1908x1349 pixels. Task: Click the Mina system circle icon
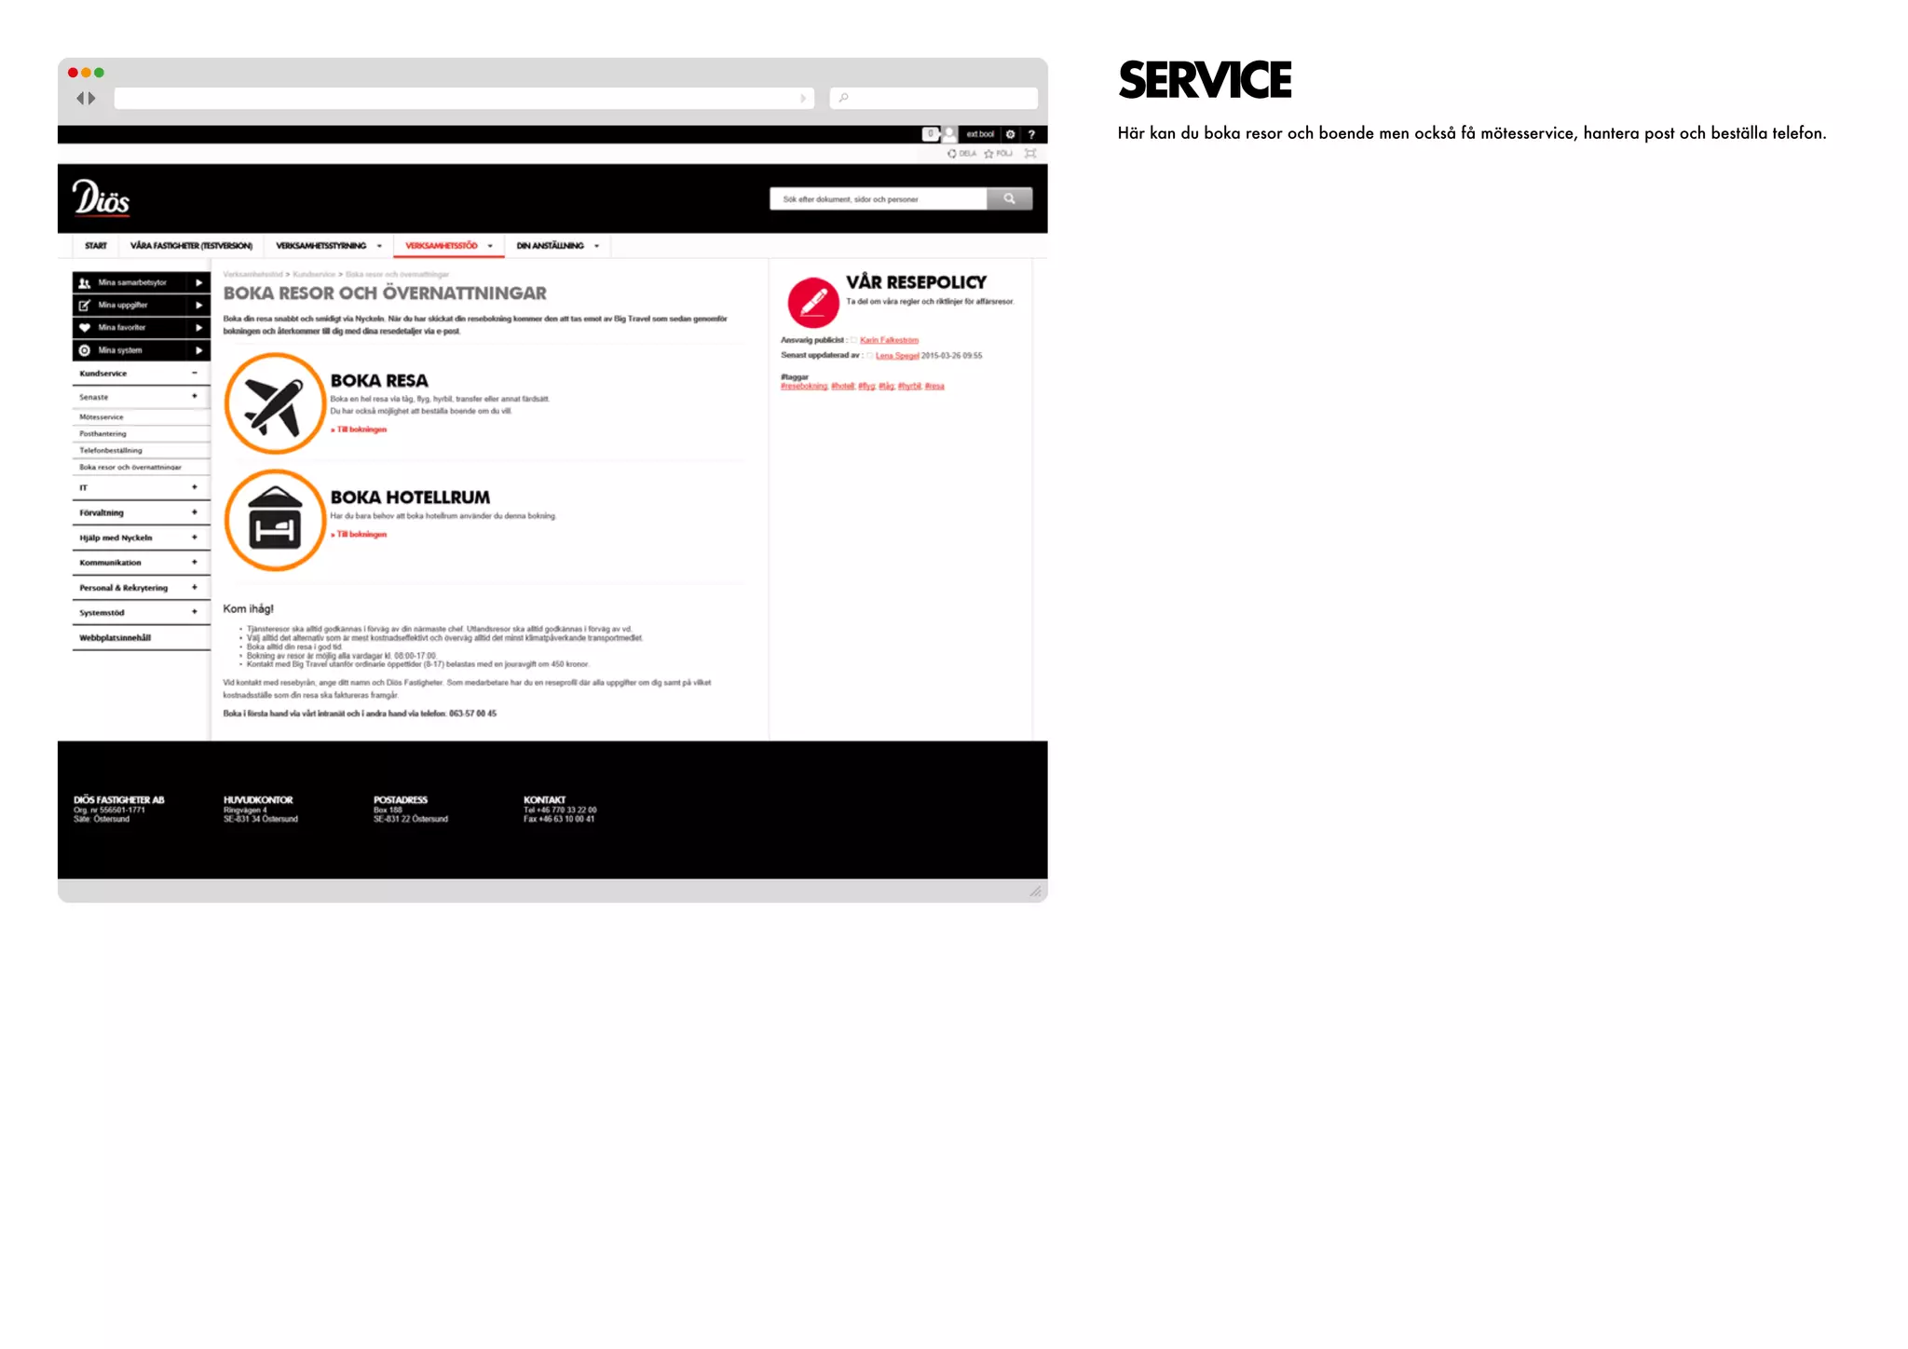pos(85,351)
